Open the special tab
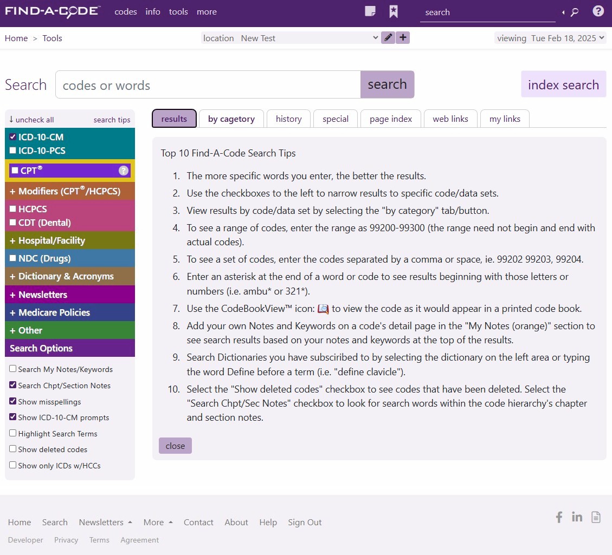Image resolution: width=612 pixels, height=555 pixels. click(x=336, y=119)
